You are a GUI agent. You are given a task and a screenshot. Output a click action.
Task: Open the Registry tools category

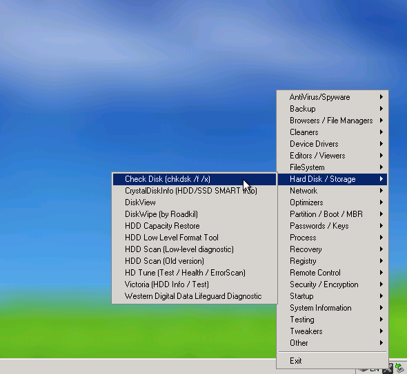click(332, 261)
